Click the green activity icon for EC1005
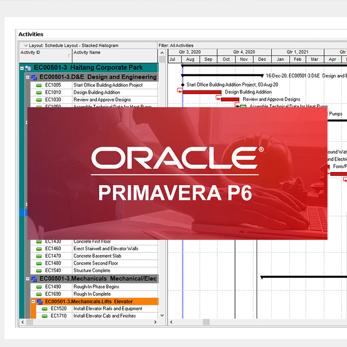347x347 pixels. click(39, 85)
